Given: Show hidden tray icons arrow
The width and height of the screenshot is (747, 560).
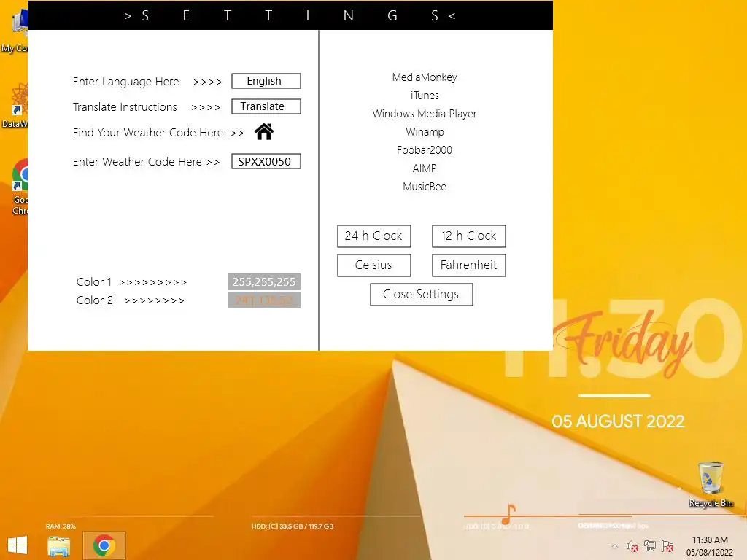Looking at the screenshot, I should (x=614, y=546).
